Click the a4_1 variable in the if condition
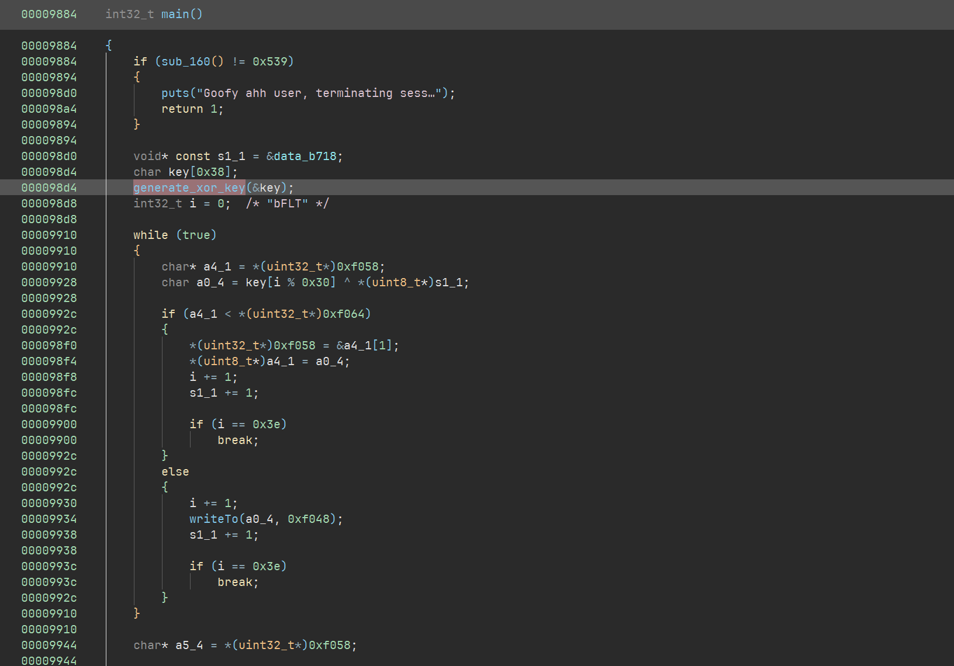 [203, 314]
